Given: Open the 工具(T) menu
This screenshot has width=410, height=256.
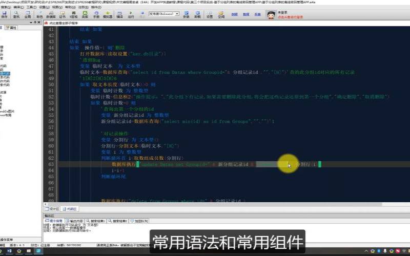Looking at the screenshot, I should click(x=31, y=7).
